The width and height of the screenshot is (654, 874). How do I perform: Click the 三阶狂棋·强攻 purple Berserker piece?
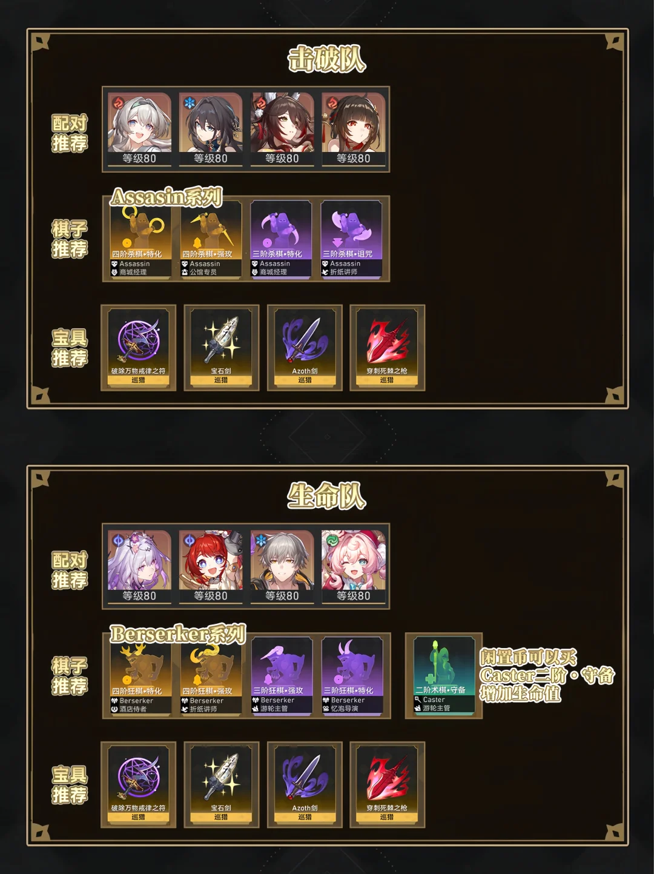pos(282,676)
